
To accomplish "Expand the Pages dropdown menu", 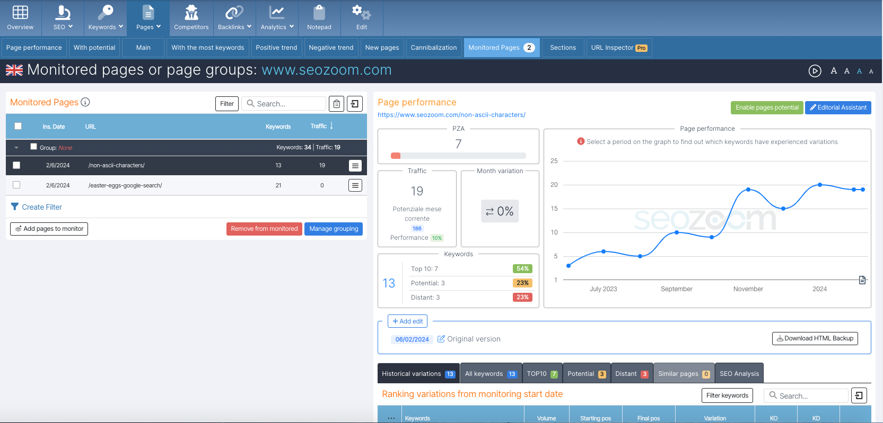I will (148, 18).
